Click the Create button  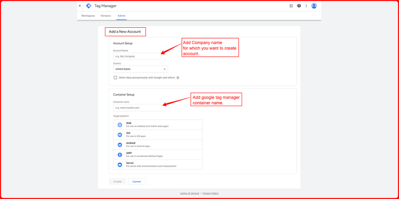coord(117,182)
